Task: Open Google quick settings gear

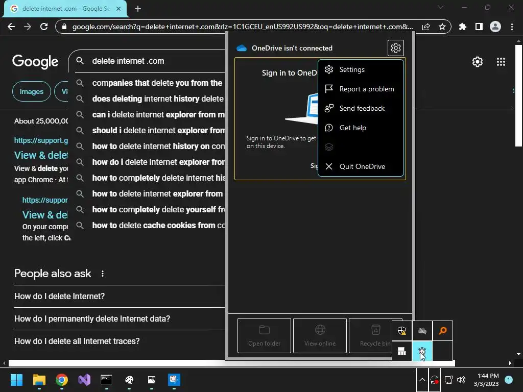Action: 478,62
